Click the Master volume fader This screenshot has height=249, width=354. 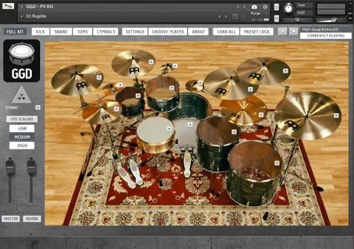[9, 168]
